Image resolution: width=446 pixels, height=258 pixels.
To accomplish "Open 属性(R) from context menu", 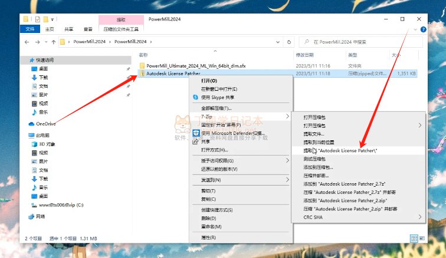I will click(x=208, y=237).
